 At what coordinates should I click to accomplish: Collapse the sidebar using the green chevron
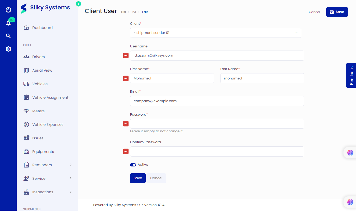coord(78,4)
